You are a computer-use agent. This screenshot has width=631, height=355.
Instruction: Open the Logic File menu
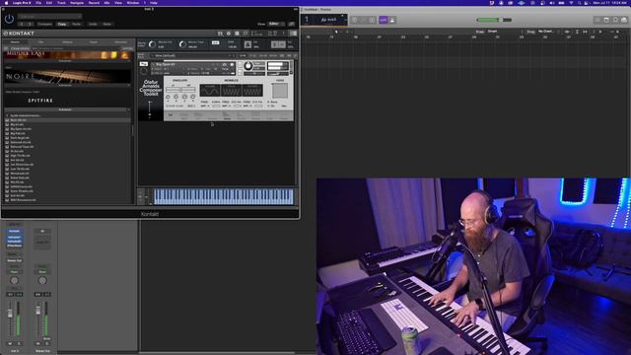(38, 3)
